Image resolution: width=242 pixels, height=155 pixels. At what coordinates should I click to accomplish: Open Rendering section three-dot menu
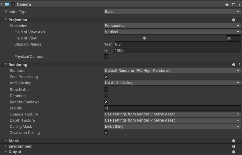239,65
